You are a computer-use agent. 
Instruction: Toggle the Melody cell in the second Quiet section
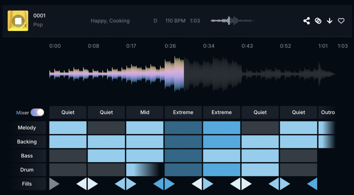pyautogui.click(x=106, y=127)
